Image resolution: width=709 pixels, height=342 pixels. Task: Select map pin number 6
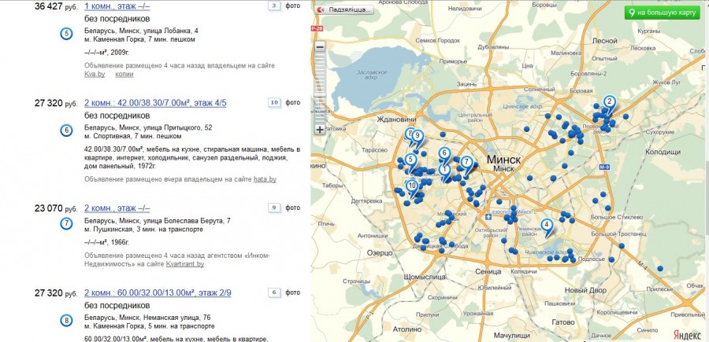[x=444, y=155]
